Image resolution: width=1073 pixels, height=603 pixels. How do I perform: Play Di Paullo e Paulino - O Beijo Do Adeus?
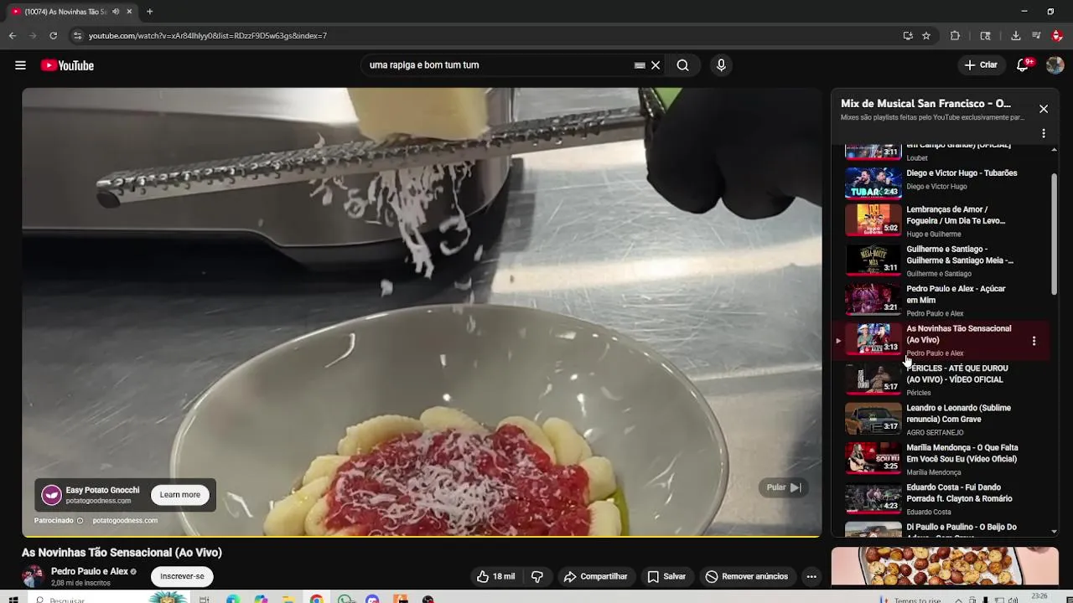tap(940, 528)
